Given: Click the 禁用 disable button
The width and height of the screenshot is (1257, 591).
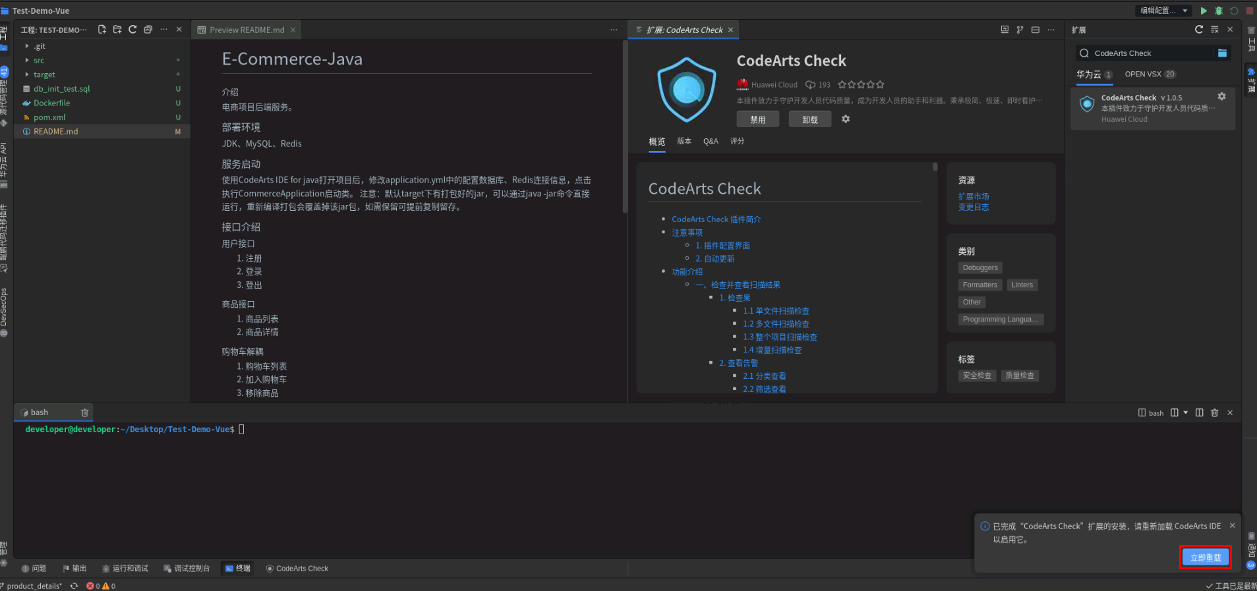Looking at the screenshot, I should coord(758,119).
